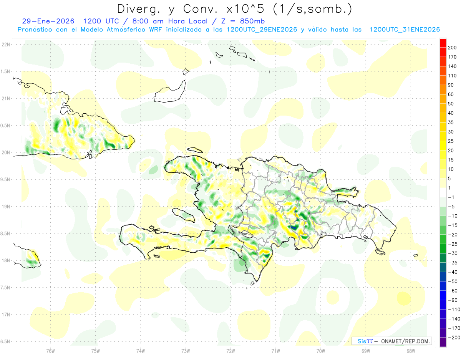Viewport: 461px width, 356px height.
Task: Click the '-20' label on the color scale
Action: coord(453,235)
